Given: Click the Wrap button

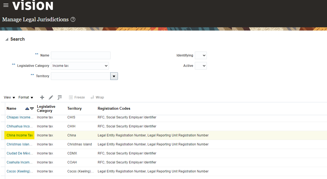Looking at the screenshot, I should (x=97, y=97).
